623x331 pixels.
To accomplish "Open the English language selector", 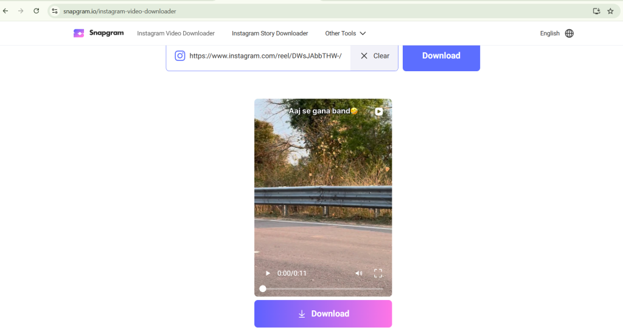I will point(549,33).
